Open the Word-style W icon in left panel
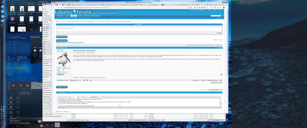Screen dimensions: 307x128 pyautogui.click(x=2, y=12)
